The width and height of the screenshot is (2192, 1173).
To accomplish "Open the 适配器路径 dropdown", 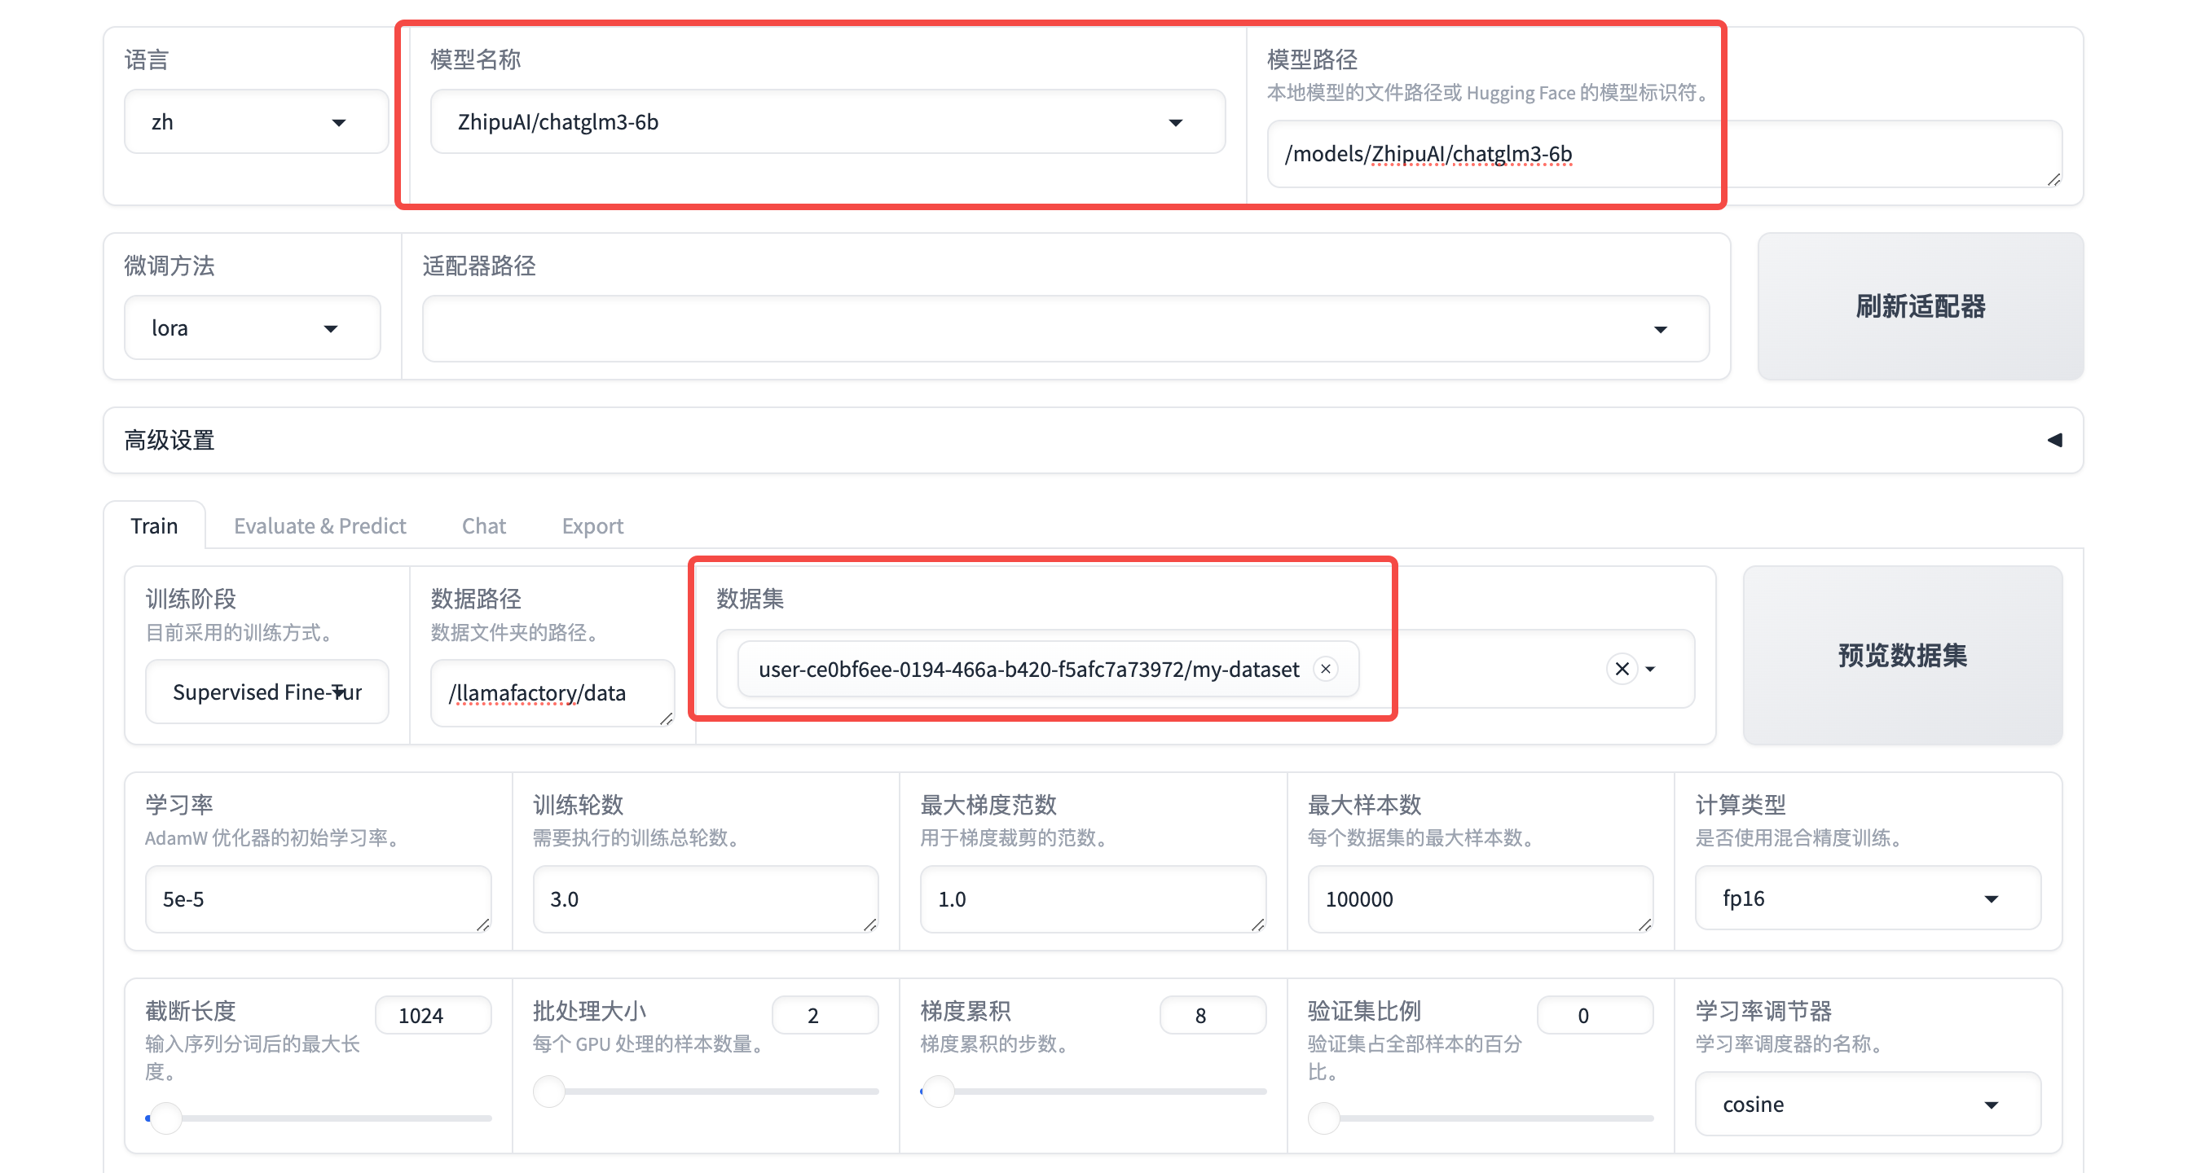I will pyautogui.click(x=1065, y=328).
